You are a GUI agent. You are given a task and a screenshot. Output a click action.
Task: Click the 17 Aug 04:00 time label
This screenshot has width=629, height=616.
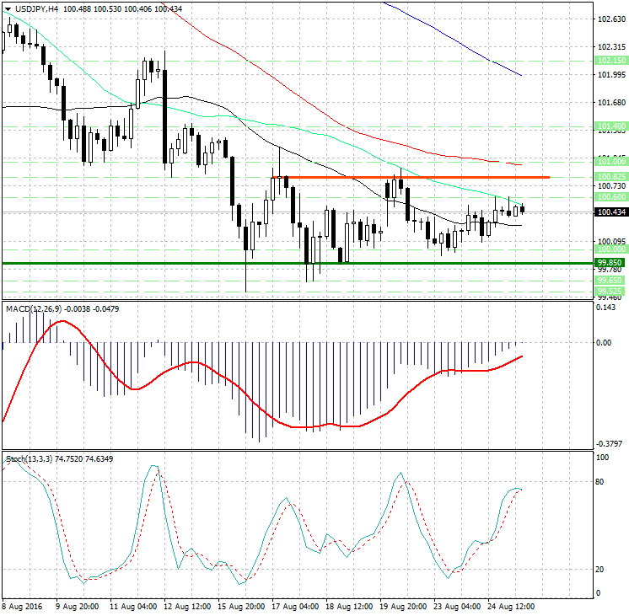click(x=296, y=606)
